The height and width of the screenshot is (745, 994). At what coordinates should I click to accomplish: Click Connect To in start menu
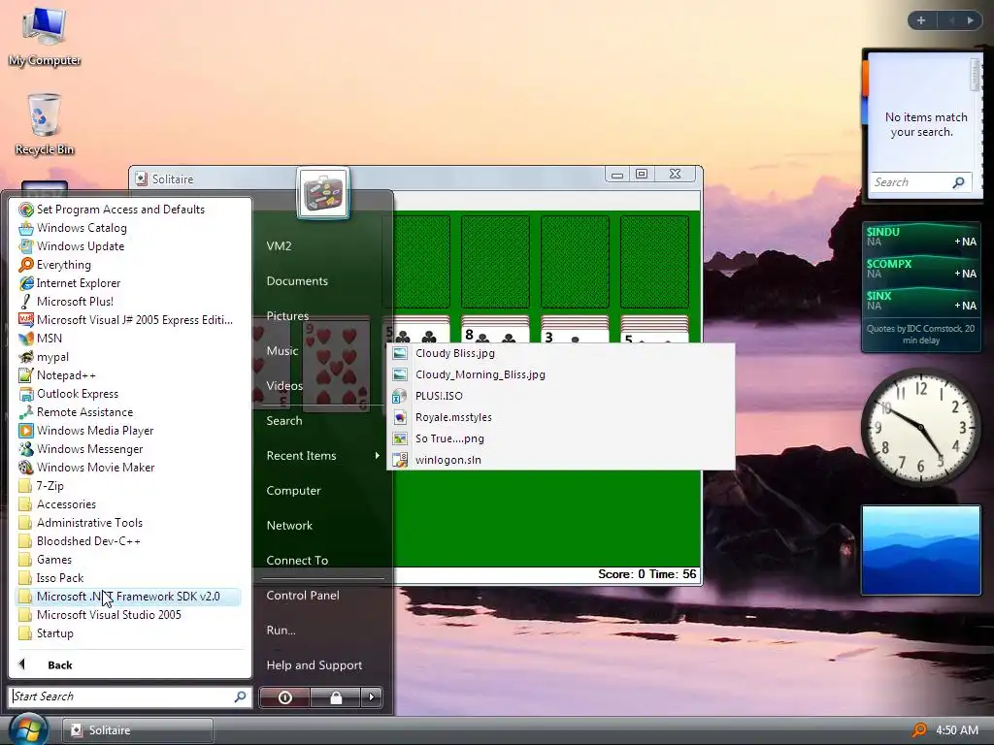pyautogui.click(x=297, y=560)
